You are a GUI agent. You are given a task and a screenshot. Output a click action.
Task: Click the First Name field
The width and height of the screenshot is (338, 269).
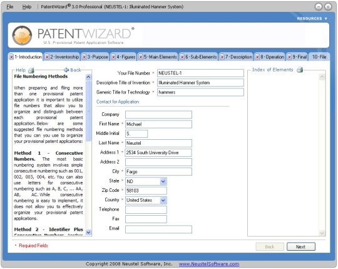[x=158, y=124]
